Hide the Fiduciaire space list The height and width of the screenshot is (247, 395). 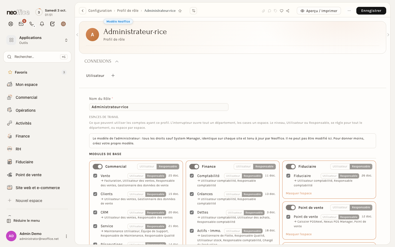pyautogui.click(x=299, y=193)
